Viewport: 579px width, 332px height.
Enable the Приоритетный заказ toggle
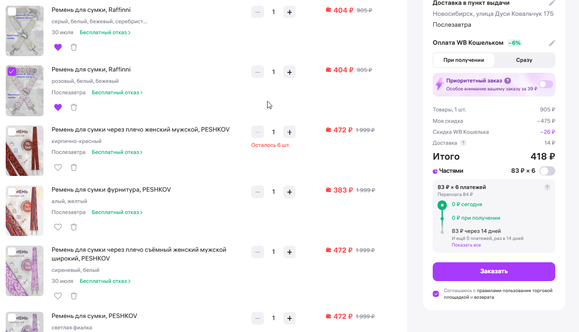546,84
